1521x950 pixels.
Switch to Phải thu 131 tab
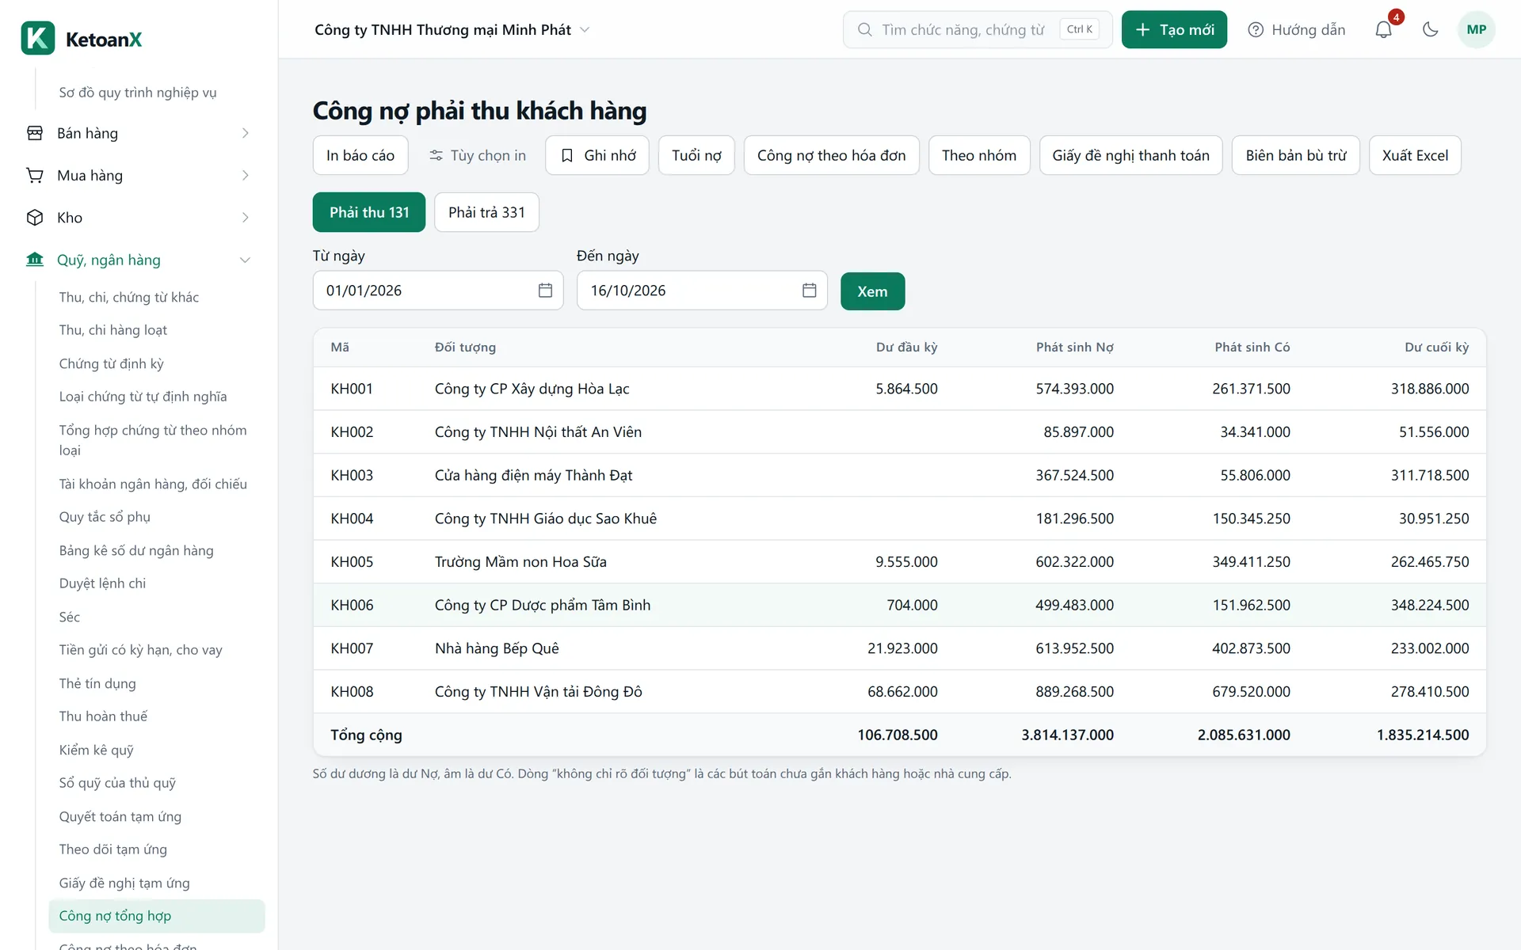point(369,212)
